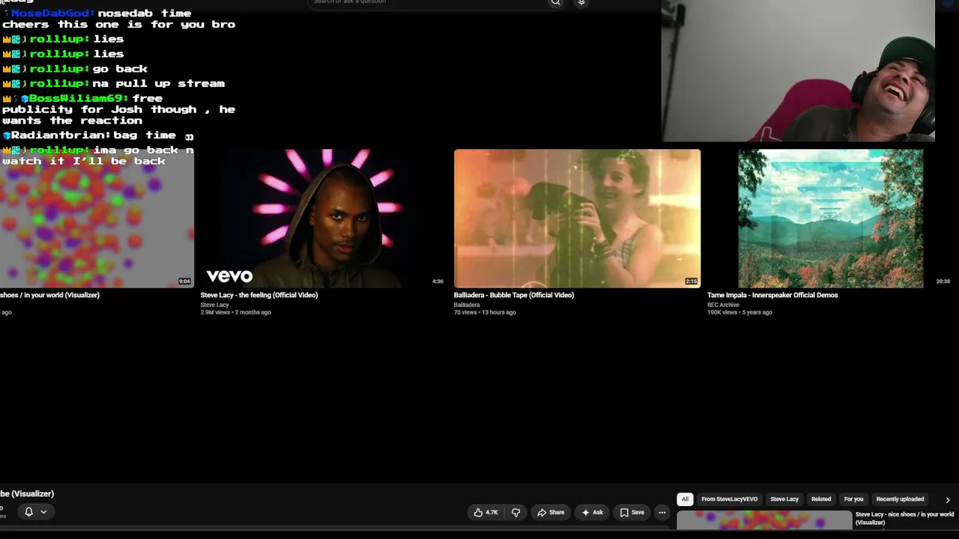Click the search magnifier icon at top
959x539 pixels.
click(x=555, y=2)
